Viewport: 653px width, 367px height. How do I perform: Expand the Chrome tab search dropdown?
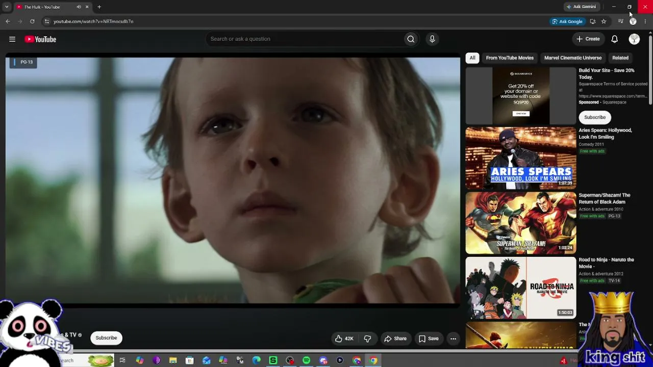pyautogui.click(x=7, y=7)
